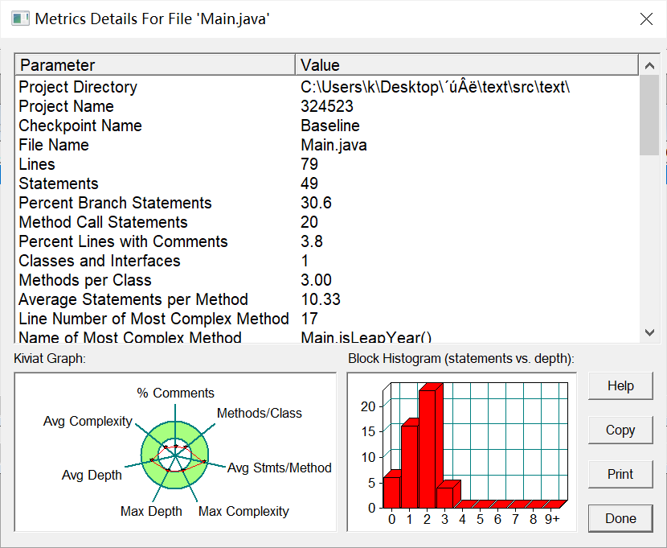This screenshot has height=548, width=667.
Task: Click the histogram bar for depth 1
Action: (x=410, y=467)
